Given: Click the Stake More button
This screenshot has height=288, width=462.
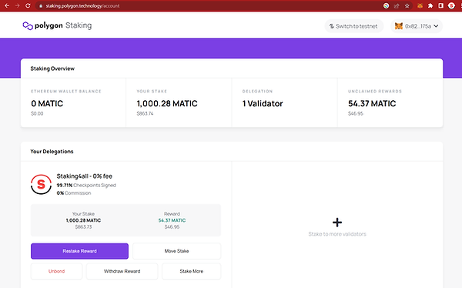Looking at the screenshot, I should (191, 271).
